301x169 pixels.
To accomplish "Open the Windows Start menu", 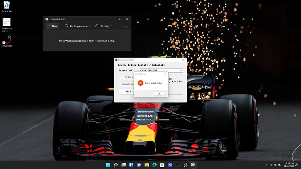I will [108, 165].
